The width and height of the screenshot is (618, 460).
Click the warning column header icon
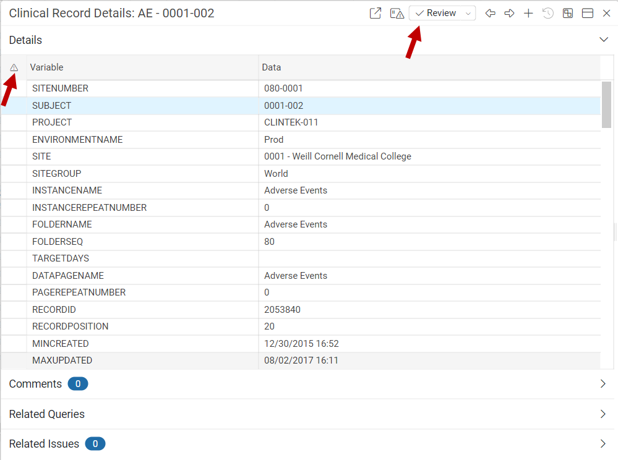click(14, 67)
